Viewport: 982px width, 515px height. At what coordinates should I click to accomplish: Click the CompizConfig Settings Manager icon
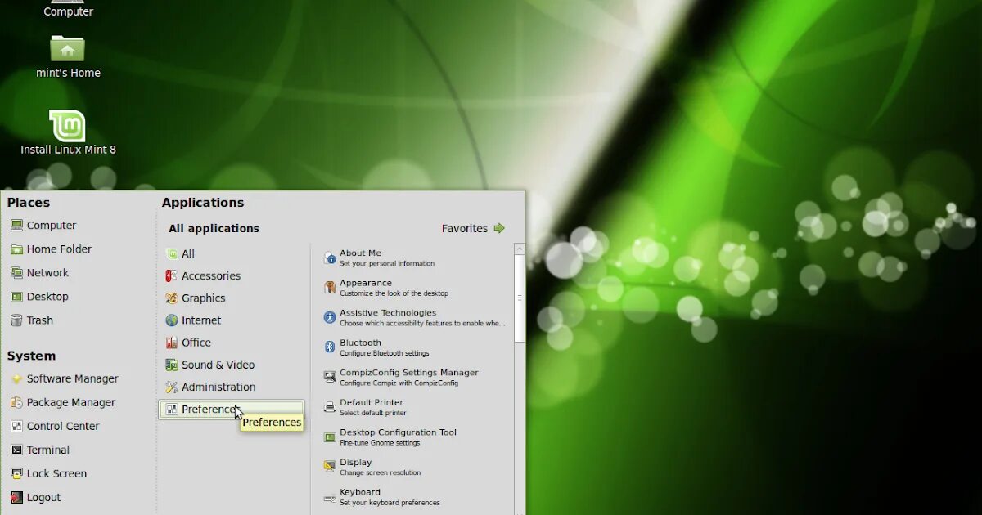click(x=330, y=377)
